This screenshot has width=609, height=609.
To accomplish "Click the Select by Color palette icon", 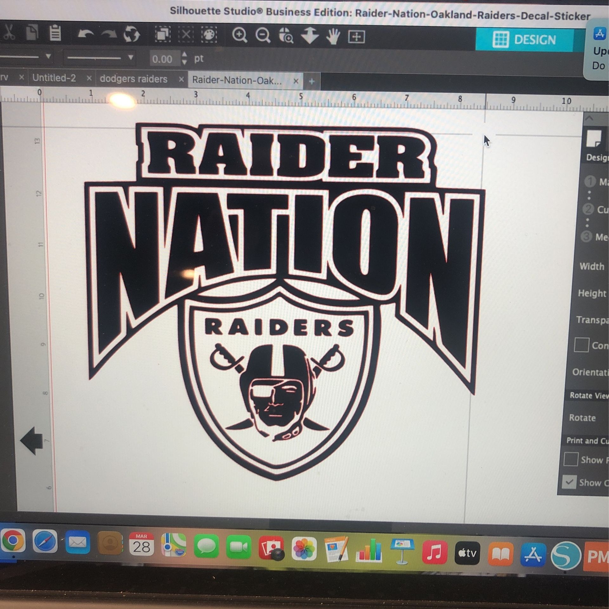I will 209,34.
